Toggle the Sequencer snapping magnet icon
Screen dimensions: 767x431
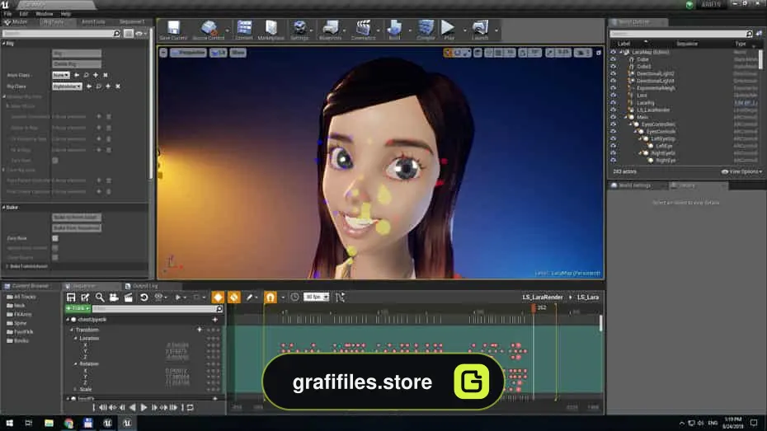(x=270, y=297)
